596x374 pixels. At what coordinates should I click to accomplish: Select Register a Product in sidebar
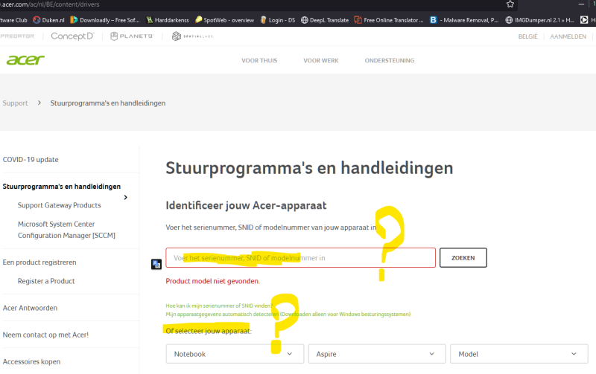tap(46, 281)
